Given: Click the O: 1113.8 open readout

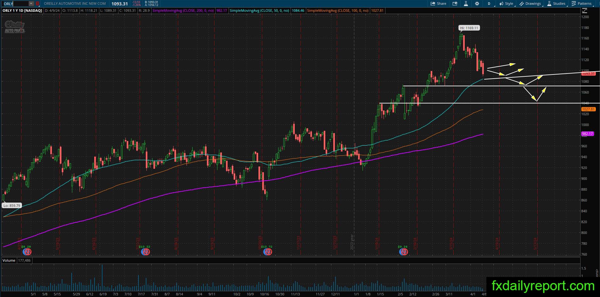Looking at the screenshot, I should pyautogui.click(x=70, y=11).
